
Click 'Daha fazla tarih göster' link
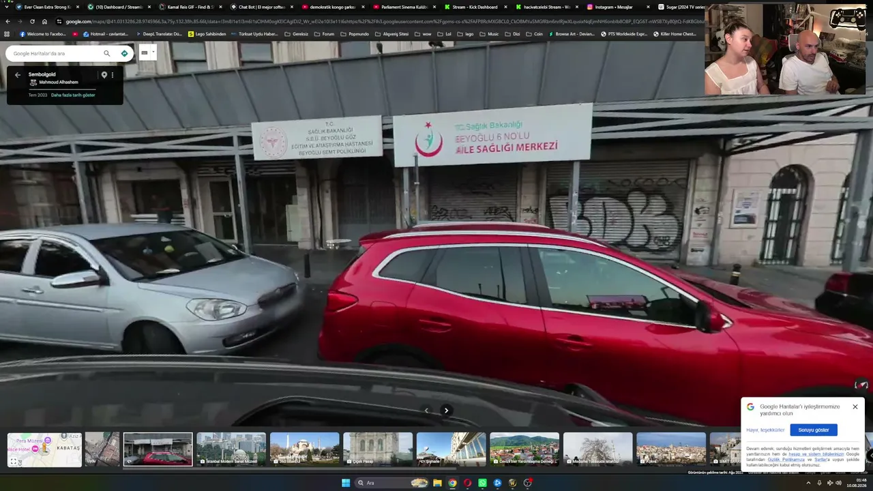[x=73, y=95]
